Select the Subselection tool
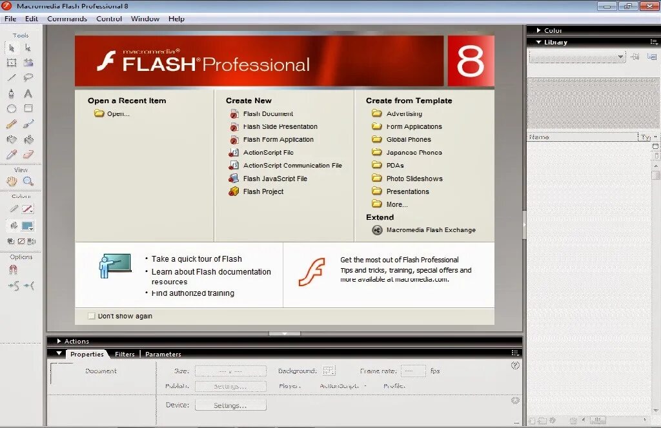Screen dimensions: 661x428 click(28, 48)
